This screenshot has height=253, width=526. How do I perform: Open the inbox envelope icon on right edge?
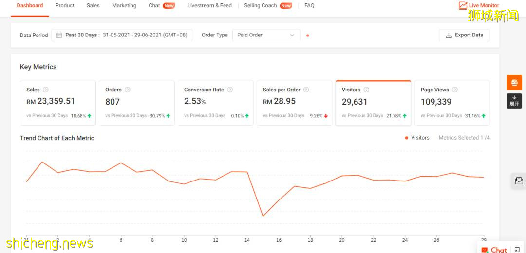(519, 181)
